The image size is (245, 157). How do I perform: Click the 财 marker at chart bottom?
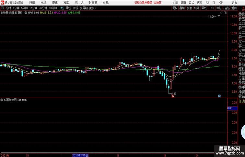coord(219,96)
